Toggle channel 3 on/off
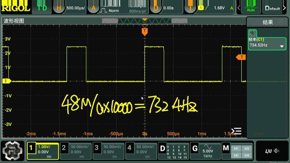The image size is (290, 163). click(96, 148)
